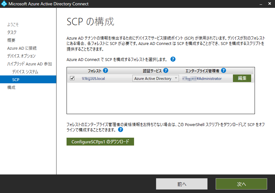The width and height of the screenshot is (275, 193).
Task: Go back with the 前へ button
Action: 182,184
